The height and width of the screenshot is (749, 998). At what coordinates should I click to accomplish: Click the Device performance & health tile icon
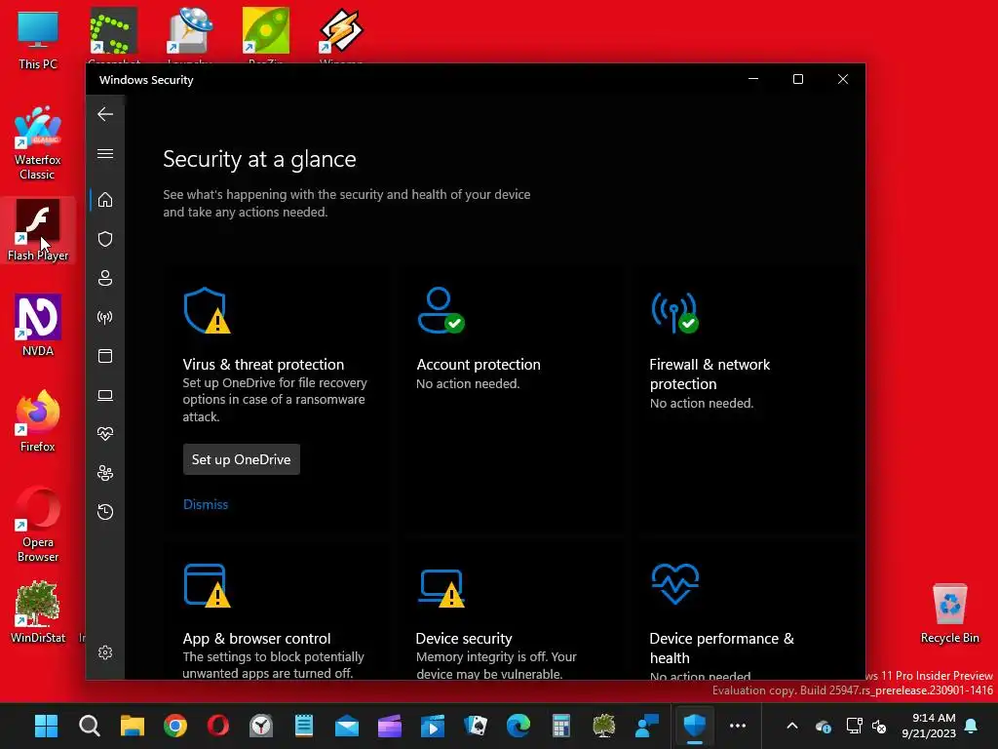click(x=675, y=583)
